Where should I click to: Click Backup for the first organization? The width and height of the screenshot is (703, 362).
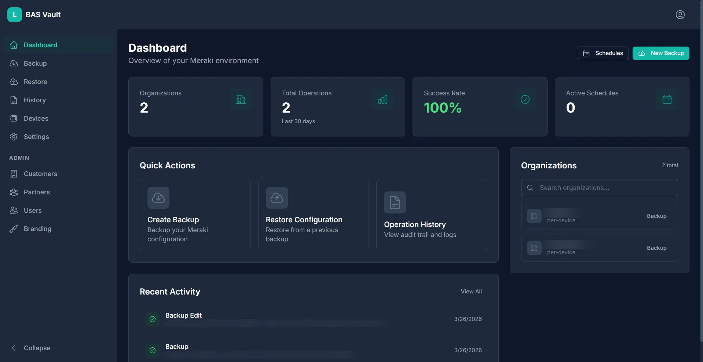(x=656, y=216)
